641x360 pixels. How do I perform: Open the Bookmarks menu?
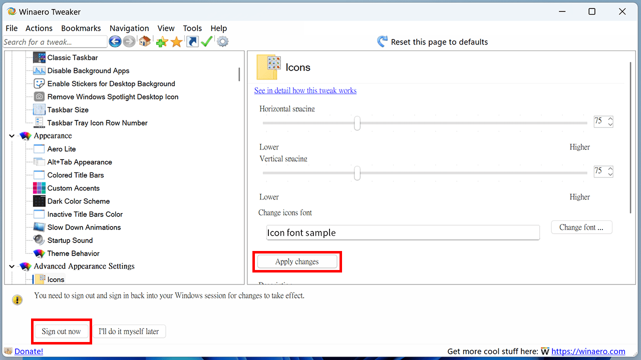point(81,28)
